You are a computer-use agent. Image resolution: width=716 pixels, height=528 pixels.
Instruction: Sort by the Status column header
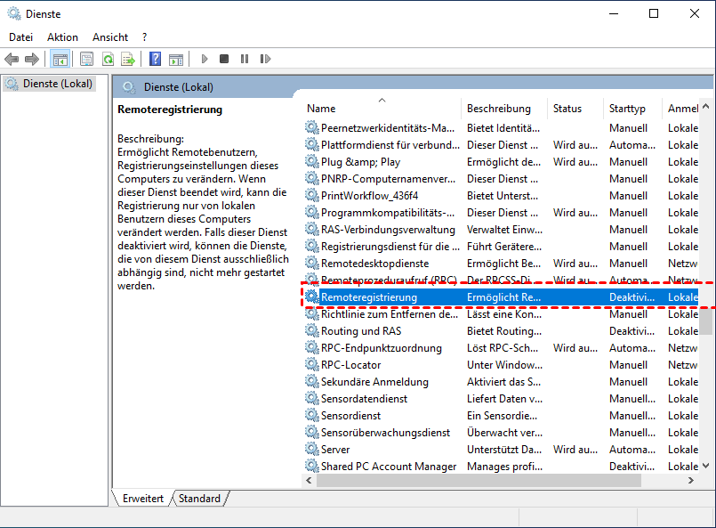567,109
